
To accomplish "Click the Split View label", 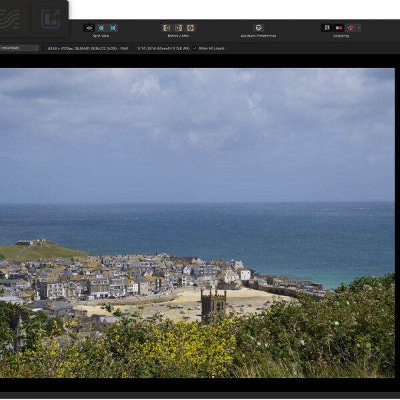I will coord(101,36).
